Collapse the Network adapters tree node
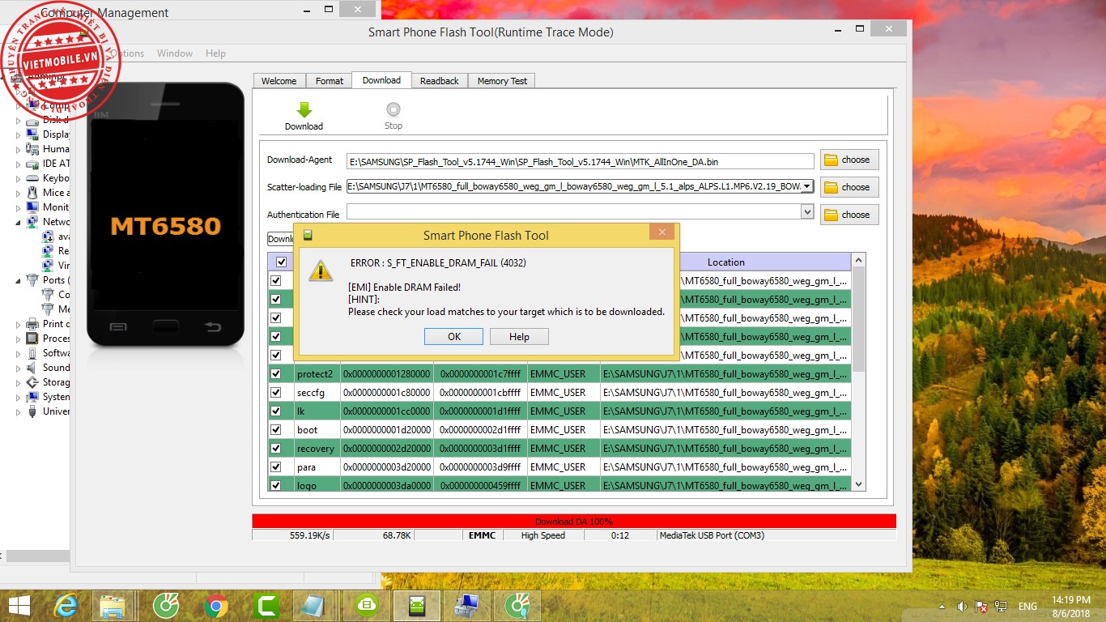 [18, 222]
